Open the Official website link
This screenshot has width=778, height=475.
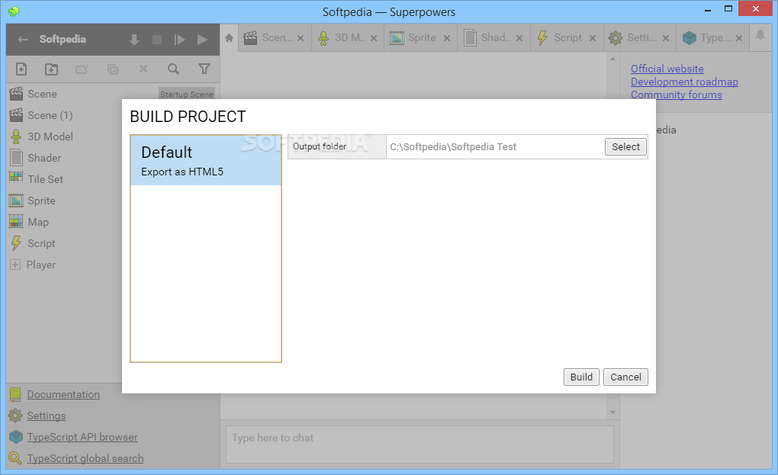[667, 69]
